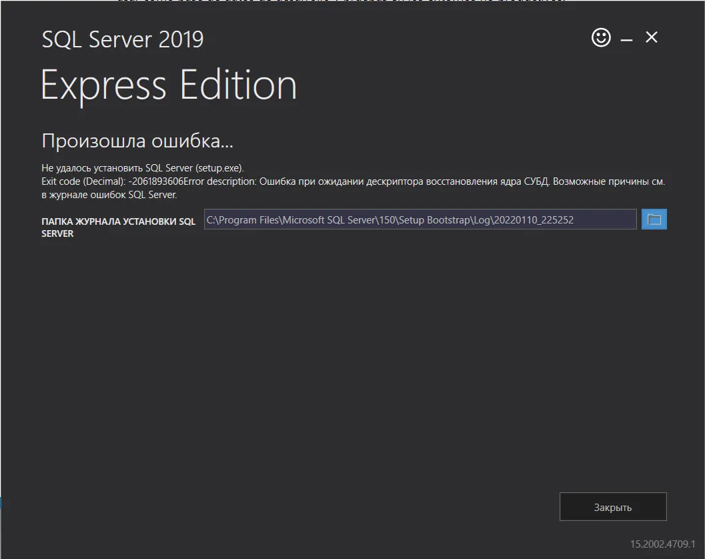Click the Не удалось установить SQL Server message
The height and width of the screenshot is (559, 705).
pos(143,168)
